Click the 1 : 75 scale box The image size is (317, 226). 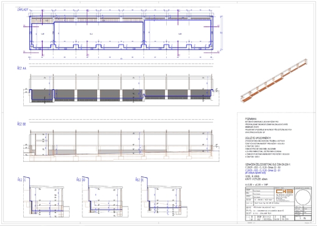coord(303,219)
